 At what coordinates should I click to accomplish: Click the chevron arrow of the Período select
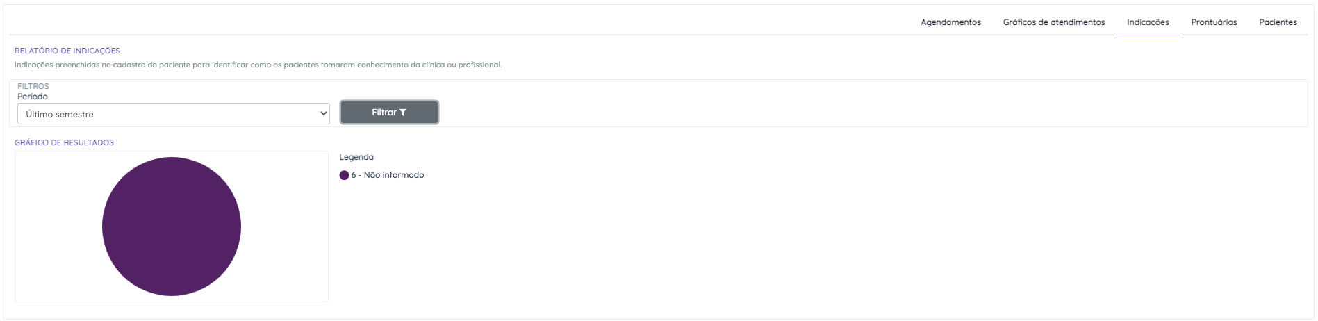point(323,114)
